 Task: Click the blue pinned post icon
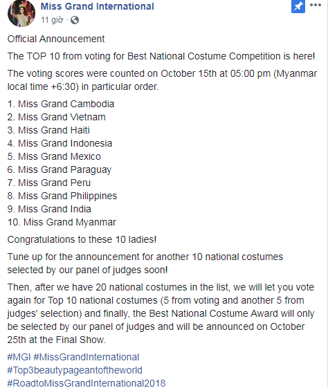(298, 6)
